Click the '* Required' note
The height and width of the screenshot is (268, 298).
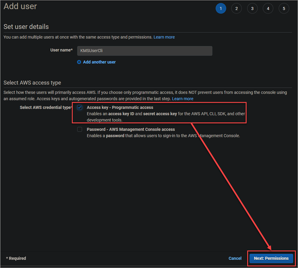click(x=16, y=258)
